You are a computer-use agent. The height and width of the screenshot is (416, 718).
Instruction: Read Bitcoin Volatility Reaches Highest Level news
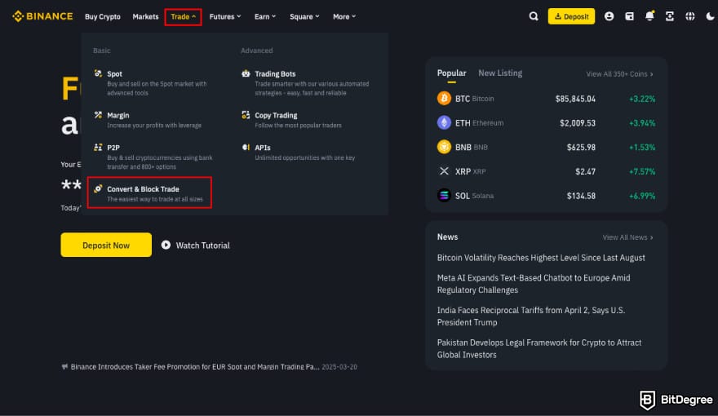pyautogui.click(x=541, y=258)
